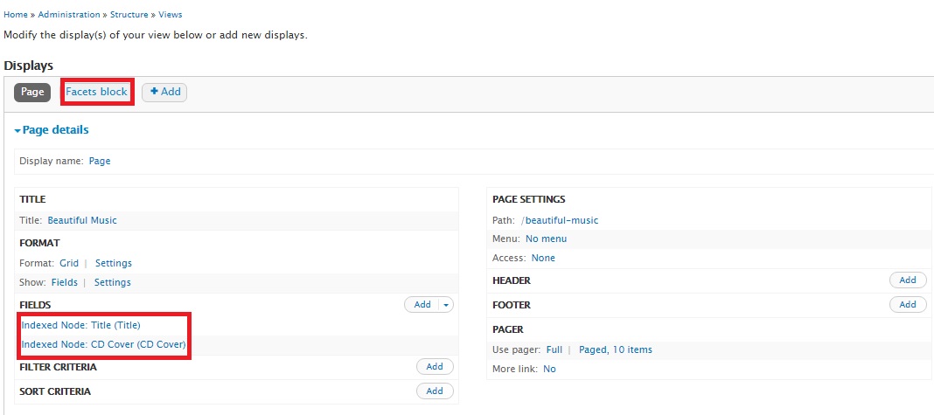The height and width of the screenshot is (415, 934).
Task: Add a footer to the view
Action: (908, 304)
